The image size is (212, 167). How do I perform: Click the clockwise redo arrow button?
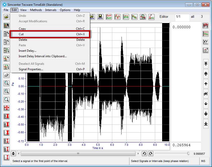tap(151, 153)
